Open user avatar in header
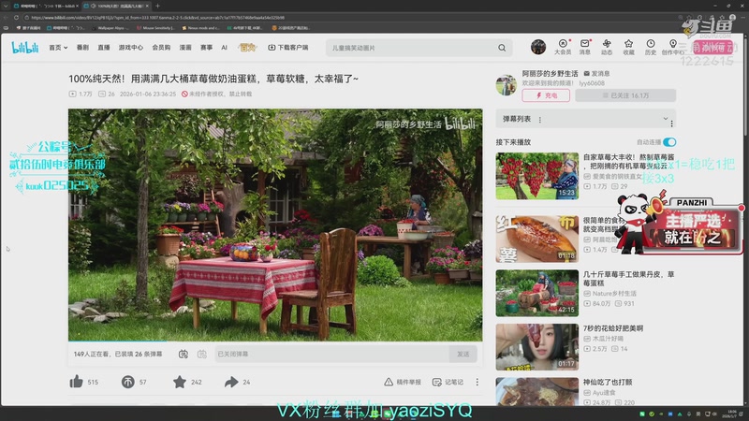Image resolution: width=749 pixels, height=421 pixels. 538,47
